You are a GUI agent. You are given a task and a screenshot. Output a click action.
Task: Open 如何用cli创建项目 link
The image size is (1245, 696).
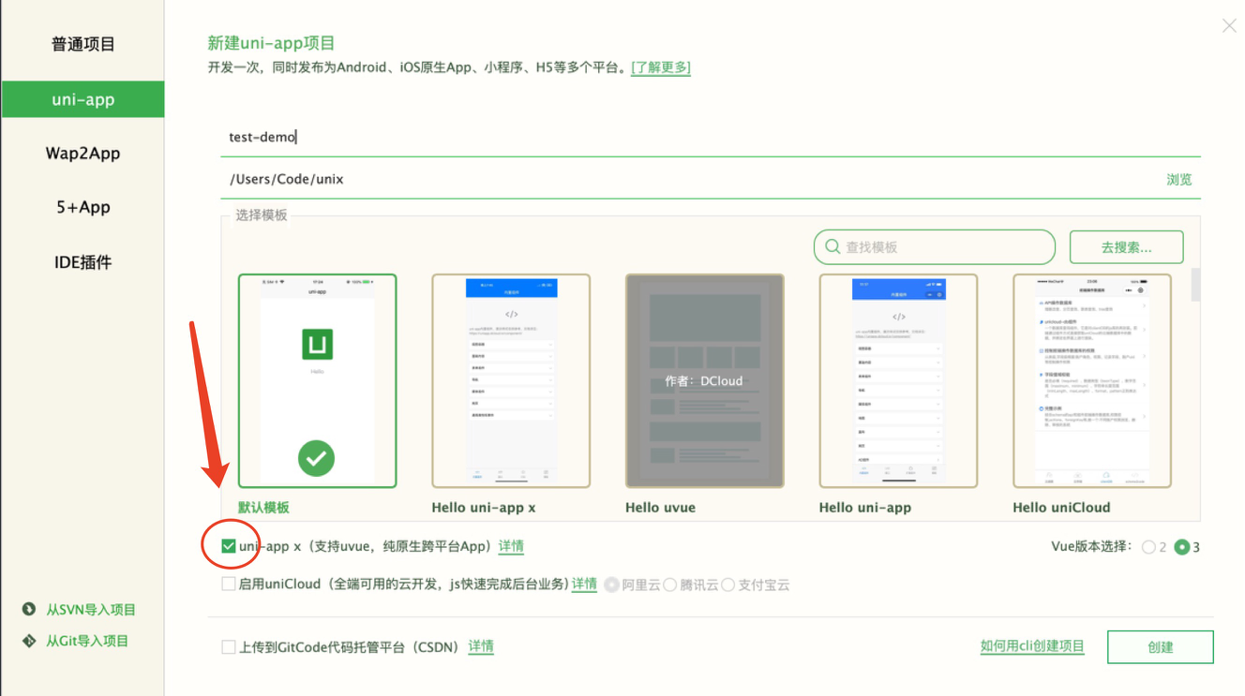click(x=1032, y=646)
